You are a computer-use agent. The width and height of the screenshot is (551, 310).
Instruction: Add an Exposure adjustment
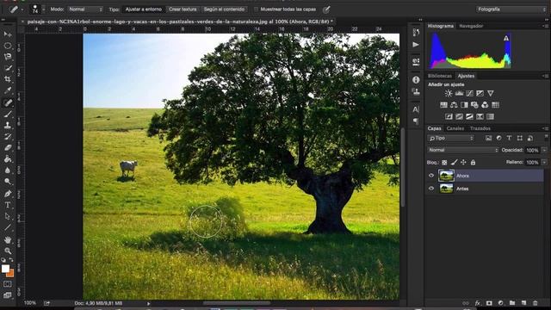point(480,94)
